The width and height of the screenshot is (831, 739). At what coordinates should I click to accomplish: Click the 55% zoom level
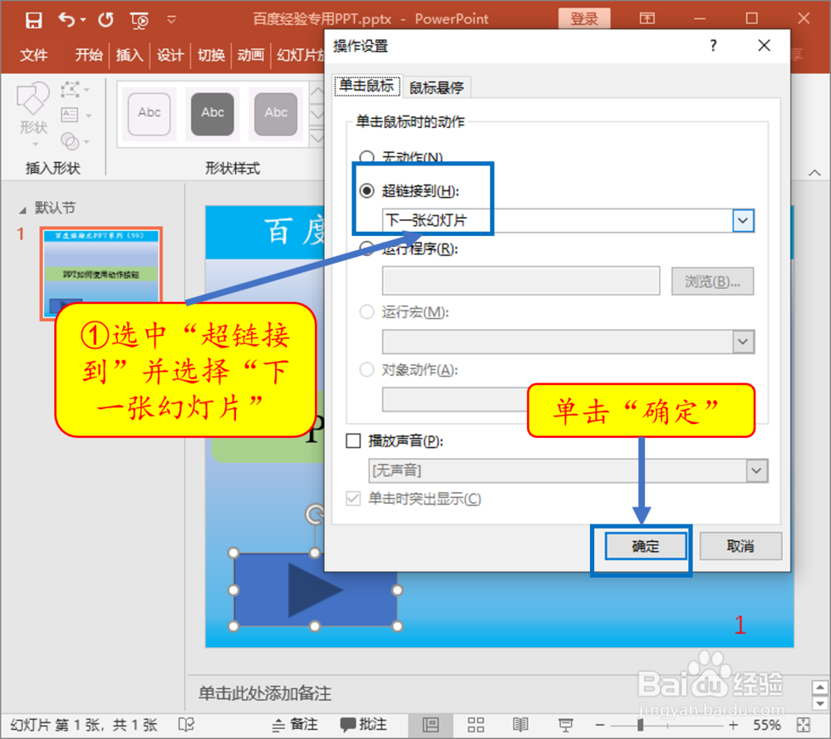(x=766, y=725)
